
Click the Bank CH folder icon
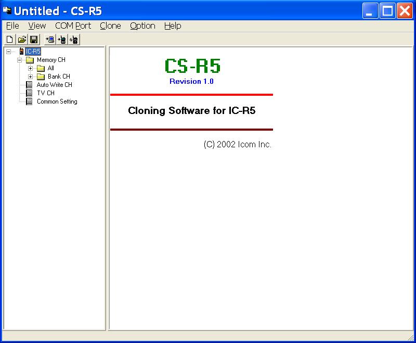click(41, 77)
